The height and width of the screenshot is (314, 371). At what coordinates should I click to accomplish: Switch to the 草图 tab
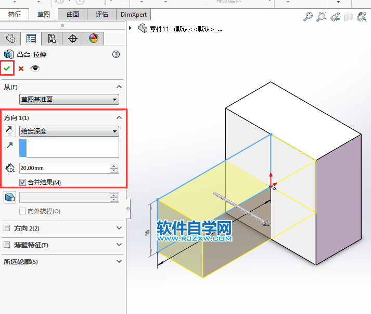[x=44, y=15]
